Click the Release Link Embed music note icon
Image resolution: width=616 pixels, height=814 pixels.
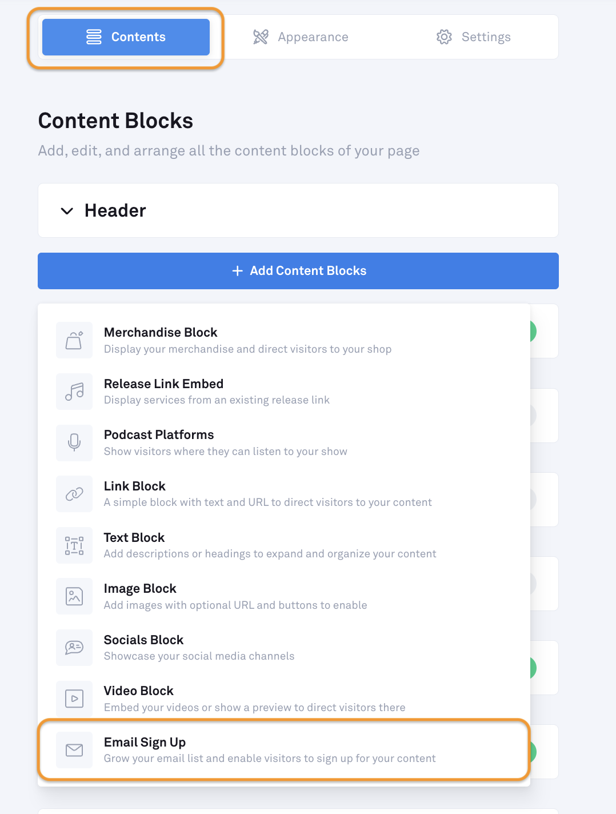74,392
